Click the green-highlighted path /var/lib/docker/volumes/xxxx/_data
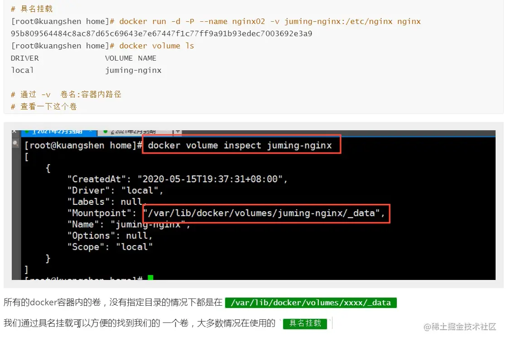 pos(310,303)
